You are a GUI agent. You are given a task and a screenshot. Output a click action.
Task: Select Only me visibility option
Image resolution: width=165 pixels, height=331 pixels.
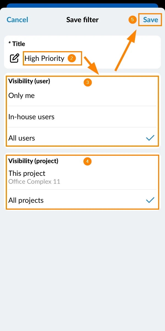click(x=82, y=95)
